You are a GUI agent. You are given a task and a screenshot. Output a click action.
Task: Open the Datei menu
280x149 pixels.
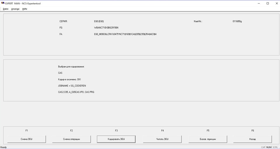click(6, 9)
